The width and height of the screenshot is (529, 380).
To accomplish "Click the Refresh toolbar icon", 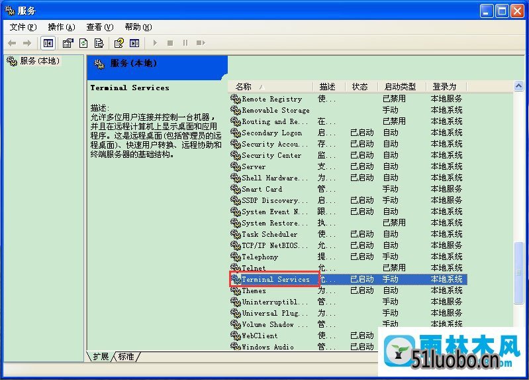I will 83,43.
